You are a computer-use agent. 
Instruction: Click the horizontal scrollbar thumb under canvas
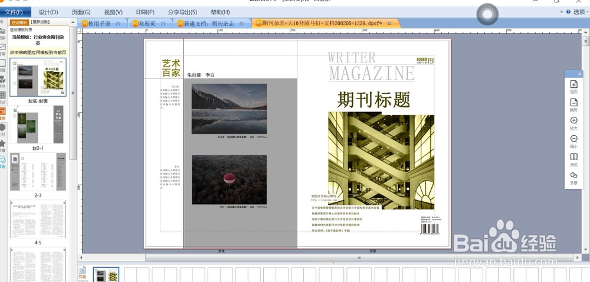tap(359, 258)
